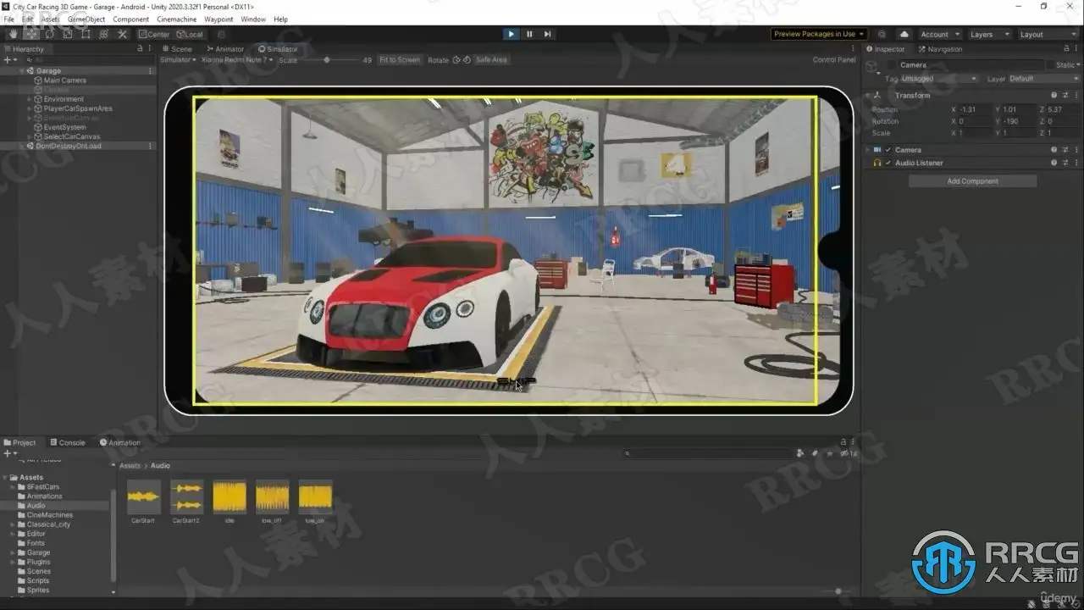This screenshot has width=1084, height=610.
Task: Select the CarStart audio clip thumbnail
Action: (x=143, y=497)
